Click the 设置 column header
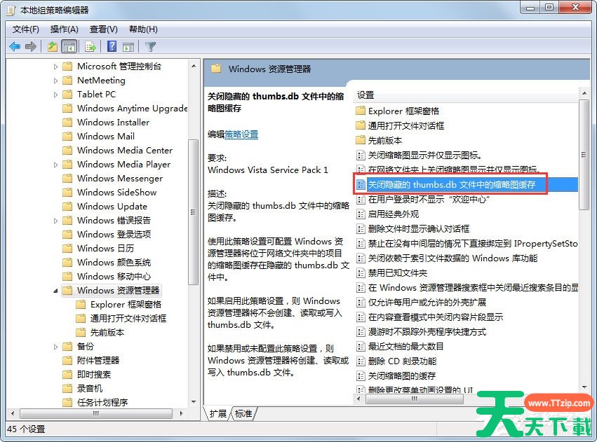 (466, 95)
